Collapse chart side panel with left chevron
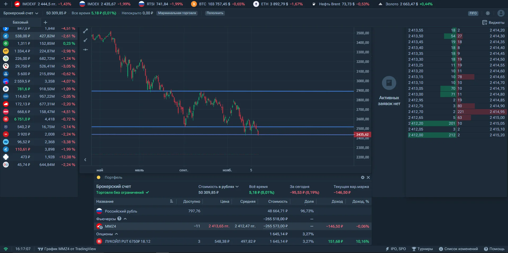 click(85, 160)
